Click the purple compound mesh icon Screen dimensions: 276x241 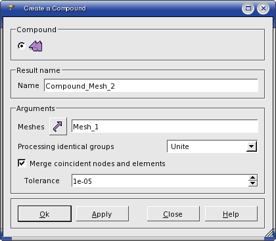coord(35,46)
